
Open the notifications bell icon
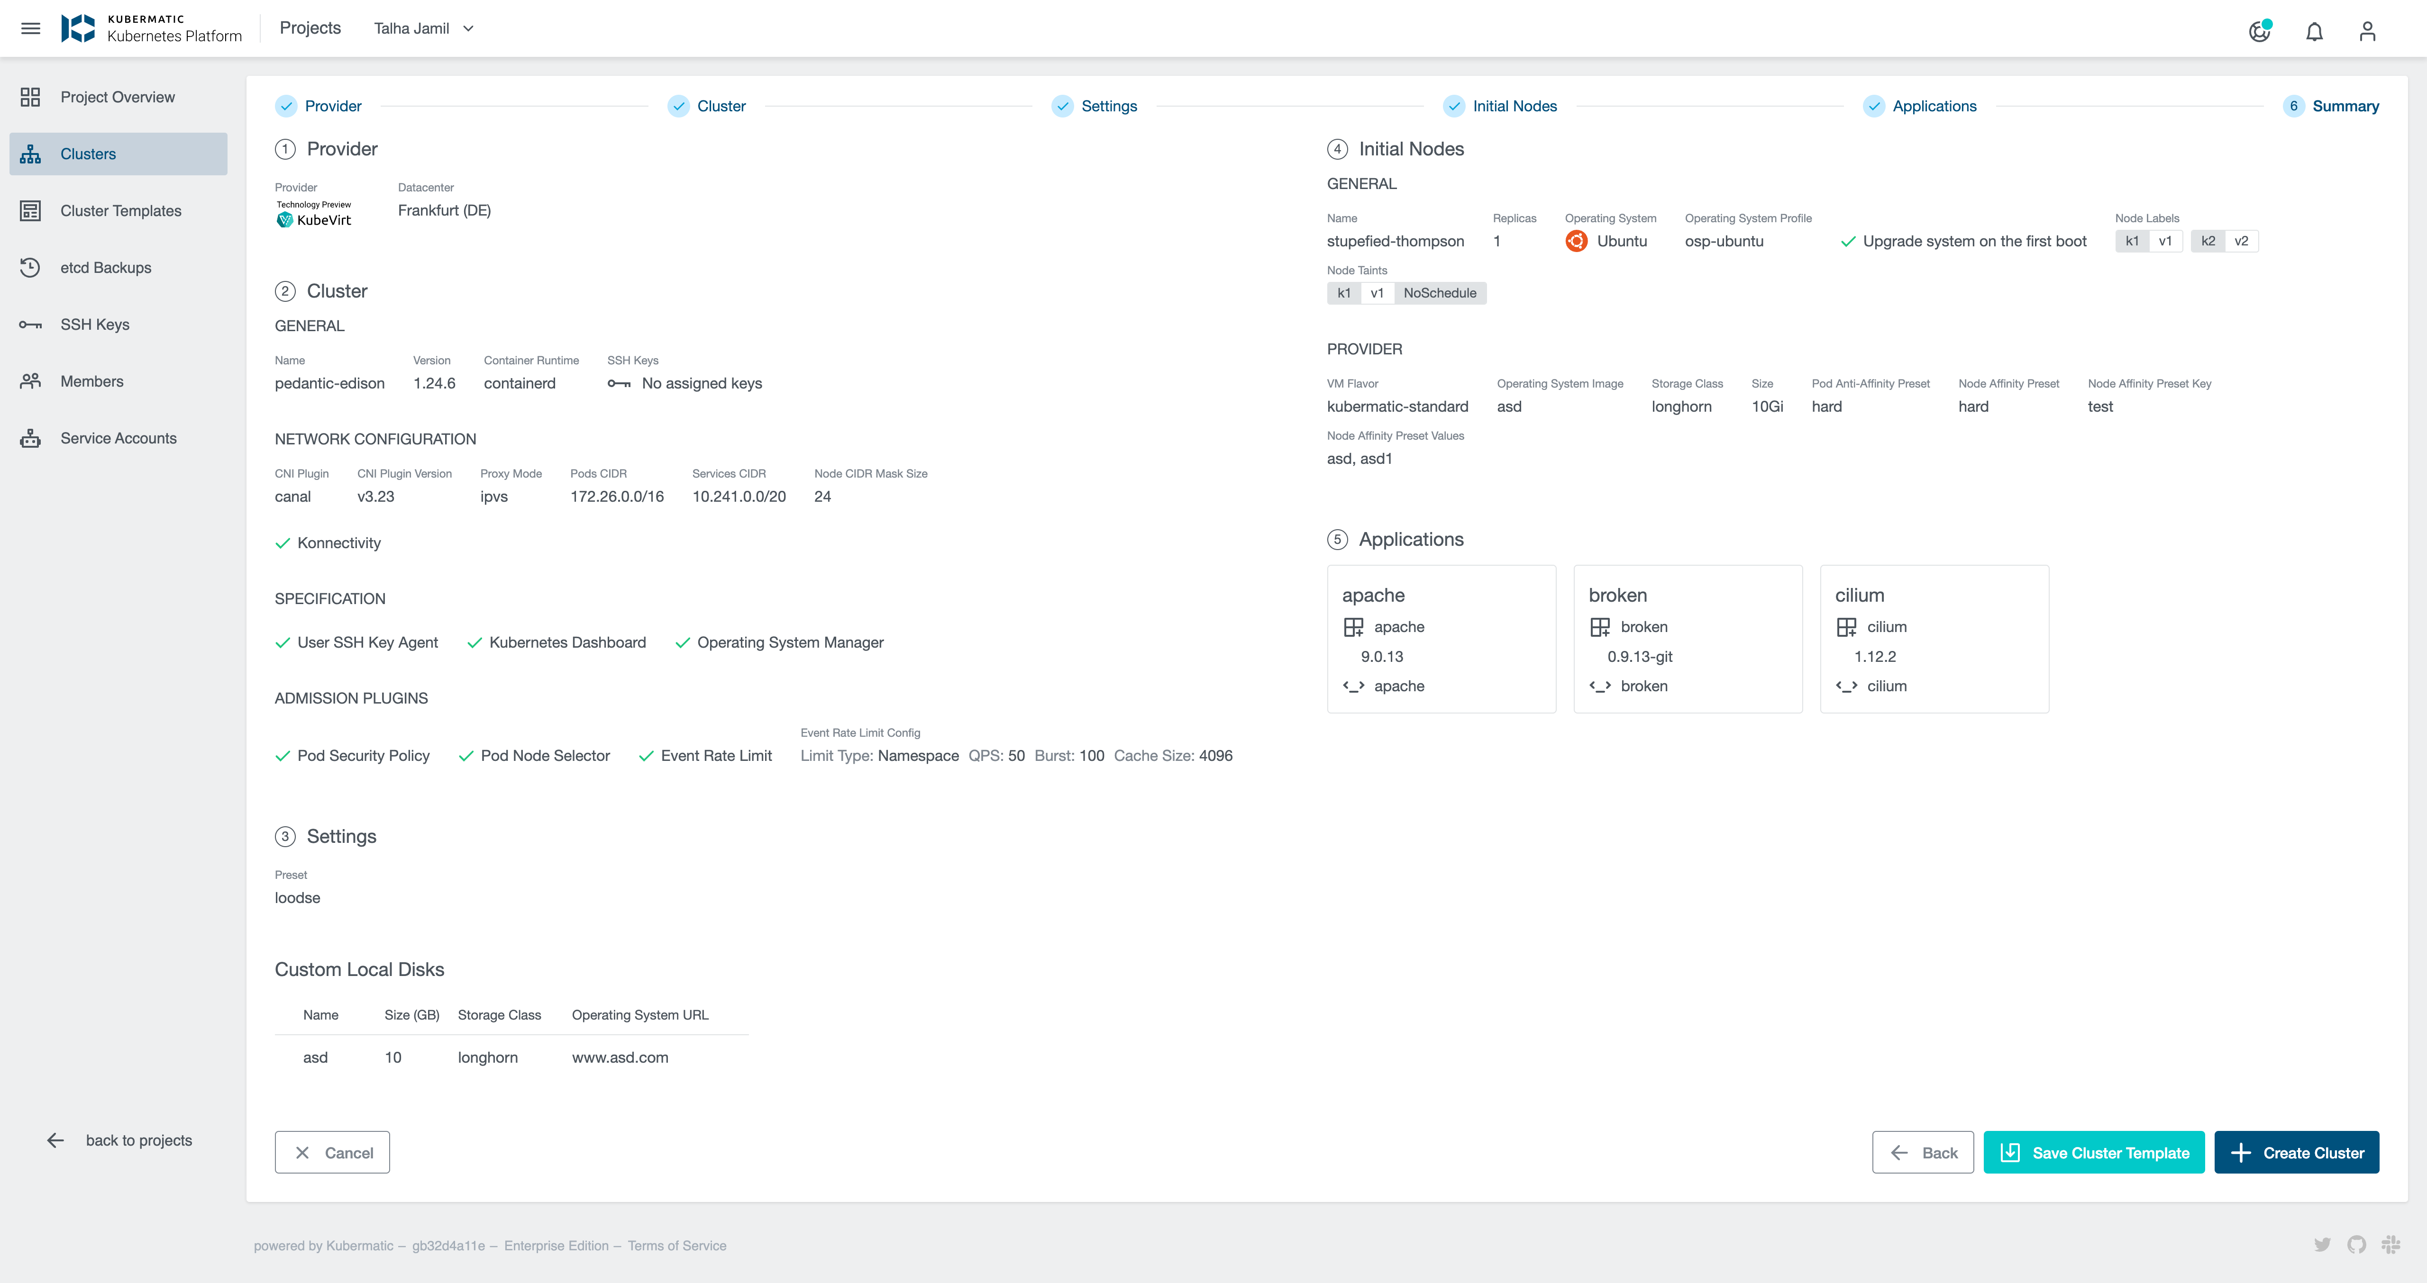click(x=2314, y=32)
